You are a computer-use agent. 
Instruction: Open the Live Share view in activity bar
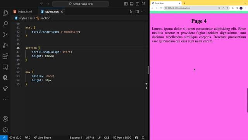[5, 88]
